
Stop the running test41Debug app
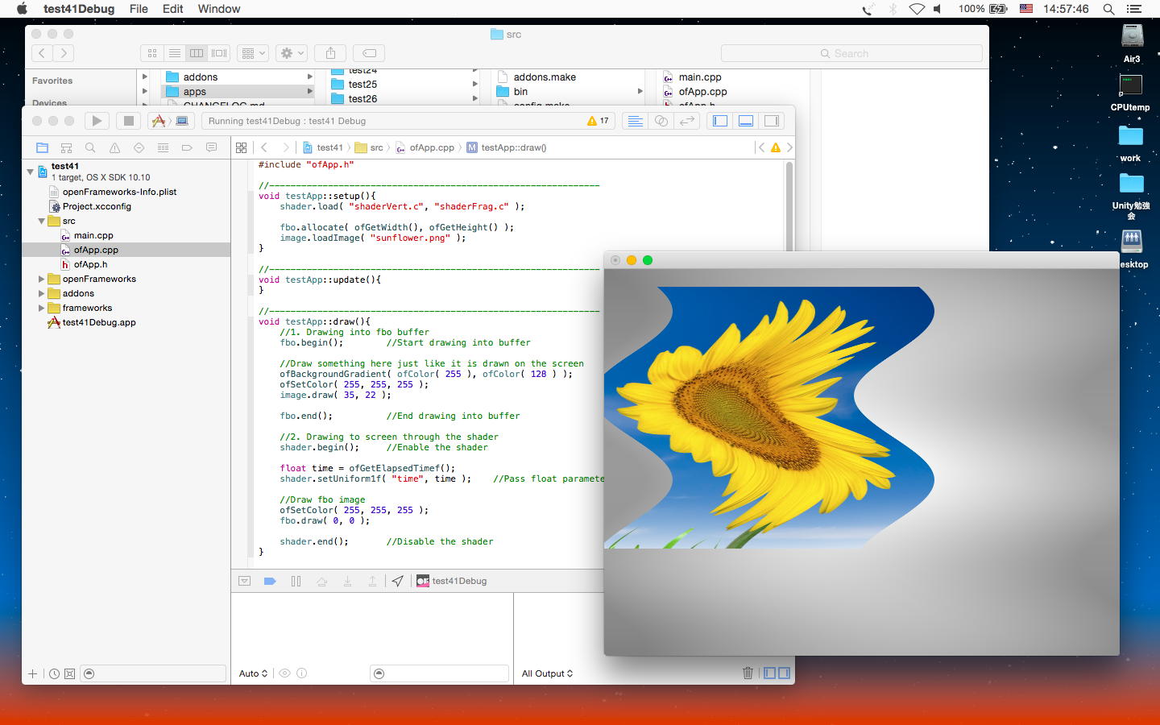click(x=128, y=121)
